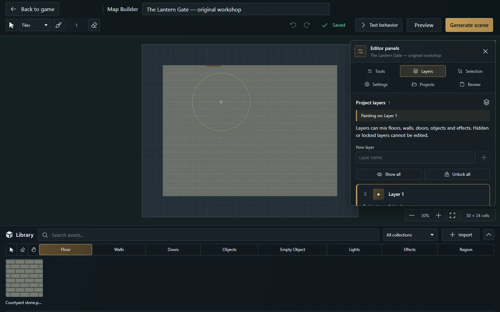Edit the map title field

click(x=236, y=9)
